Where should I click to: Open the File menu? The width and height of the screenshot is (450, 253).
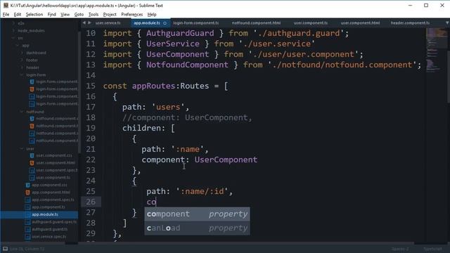tap(6, 14)
